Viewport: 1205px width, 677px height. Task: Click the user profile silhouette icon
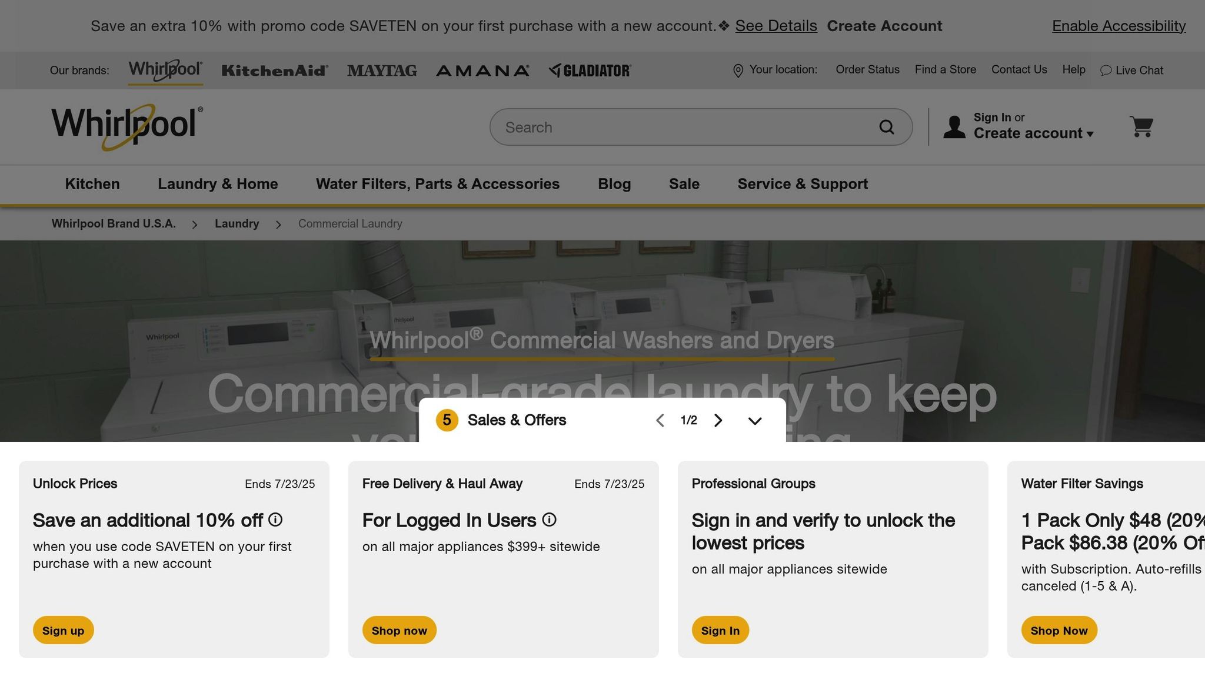pos(954,127)
